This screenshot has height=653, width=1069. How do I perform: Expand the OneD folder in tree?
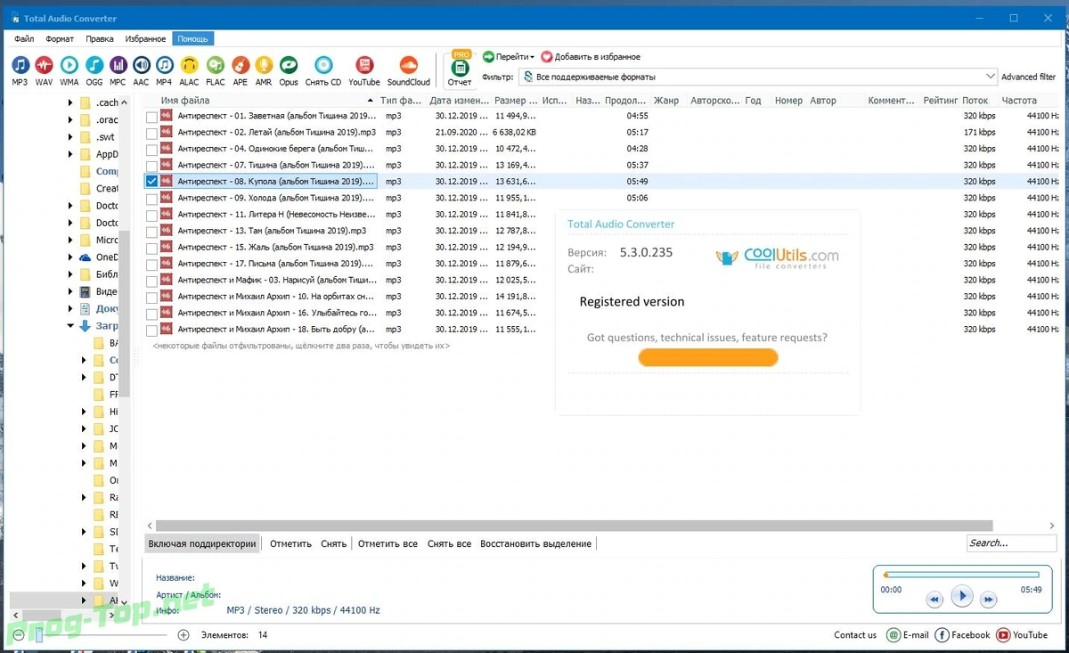tap(71, 257)
